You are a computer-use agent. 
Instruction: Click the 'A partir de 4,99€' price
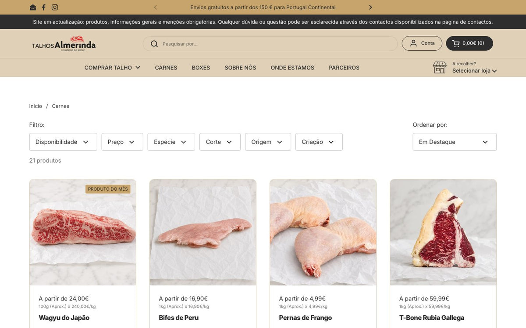pos(302,299)
